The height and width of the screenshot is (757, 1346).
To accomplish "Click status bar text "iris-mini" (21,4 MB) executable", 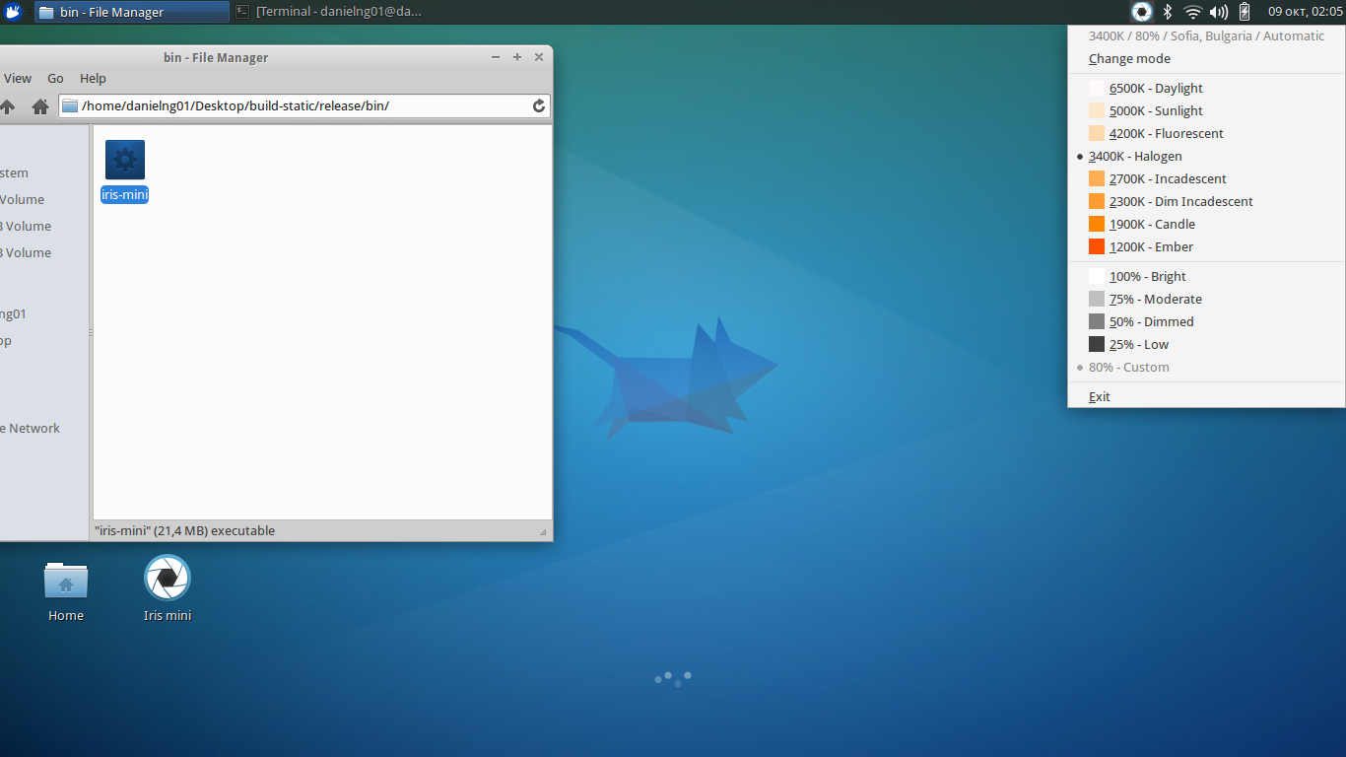I will click(x=184, y=530).
